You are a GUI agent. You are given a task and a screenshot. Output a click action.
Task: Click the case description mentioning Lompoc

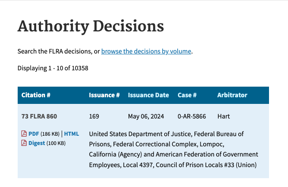coord(173,149)
